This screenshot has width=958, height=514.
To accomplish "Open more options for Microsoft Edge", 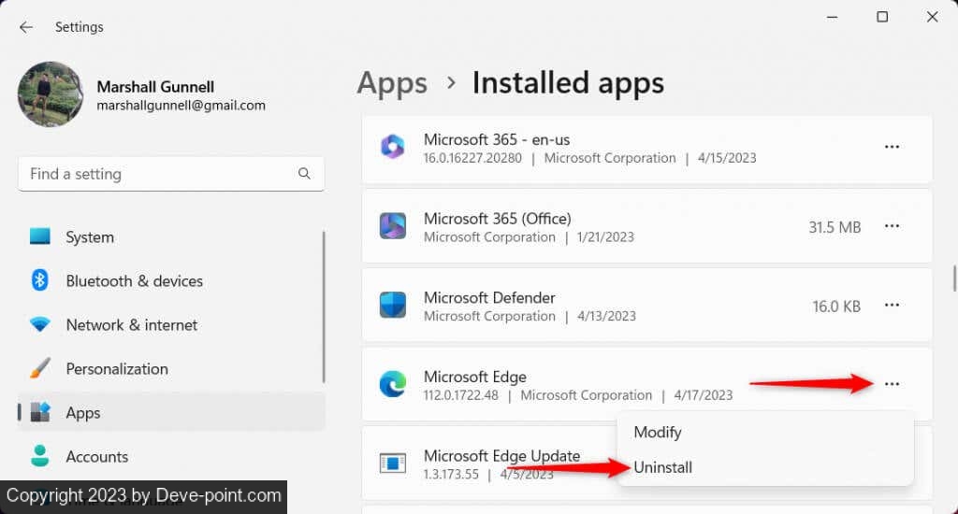I will pos(892,384).
